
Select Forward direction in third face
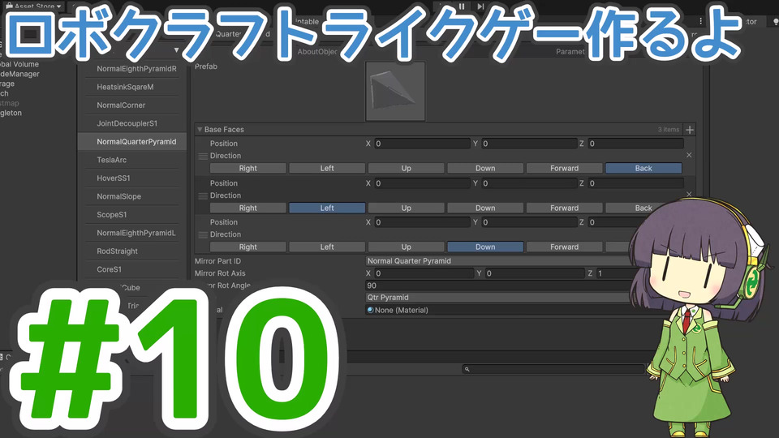pos(565,247)
